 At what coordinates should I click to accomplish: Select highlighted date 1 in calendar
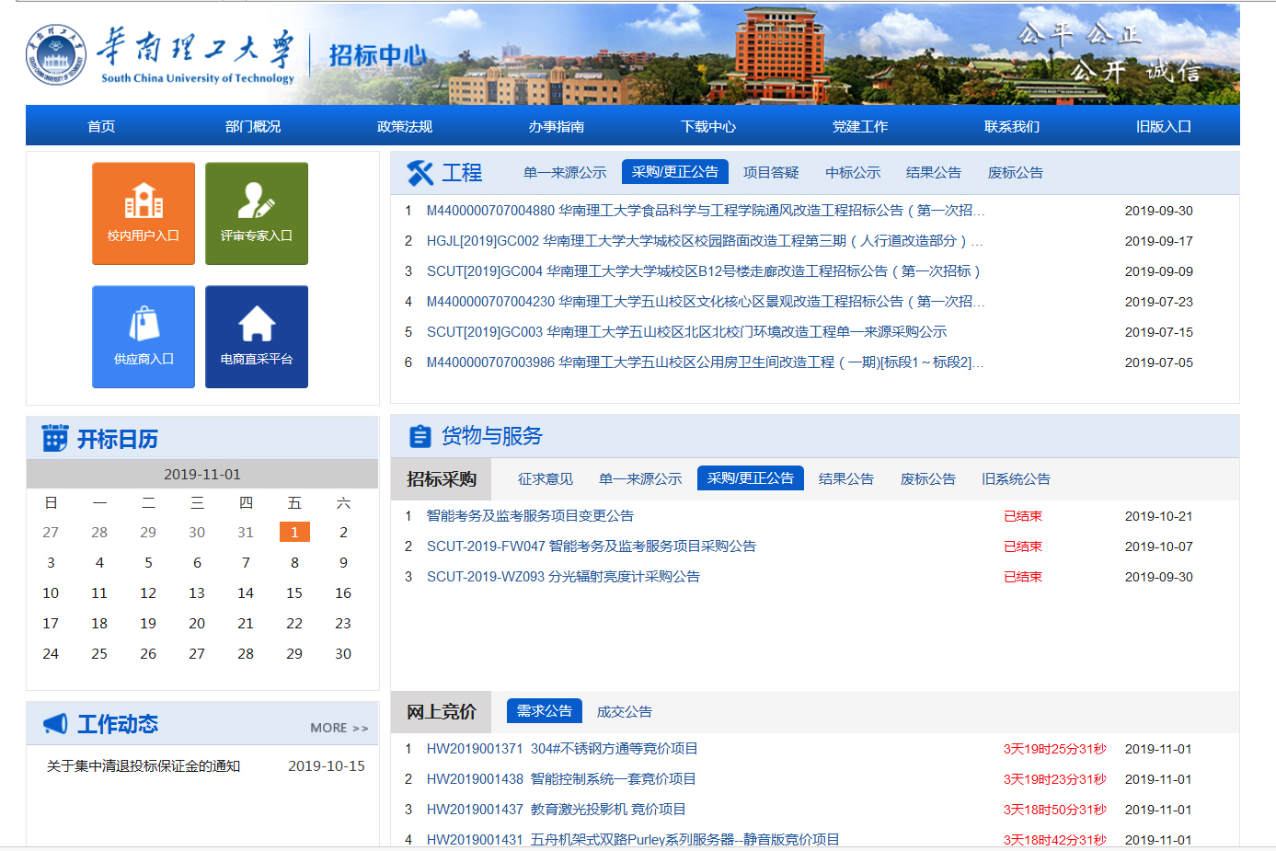(x=294, y=532)
